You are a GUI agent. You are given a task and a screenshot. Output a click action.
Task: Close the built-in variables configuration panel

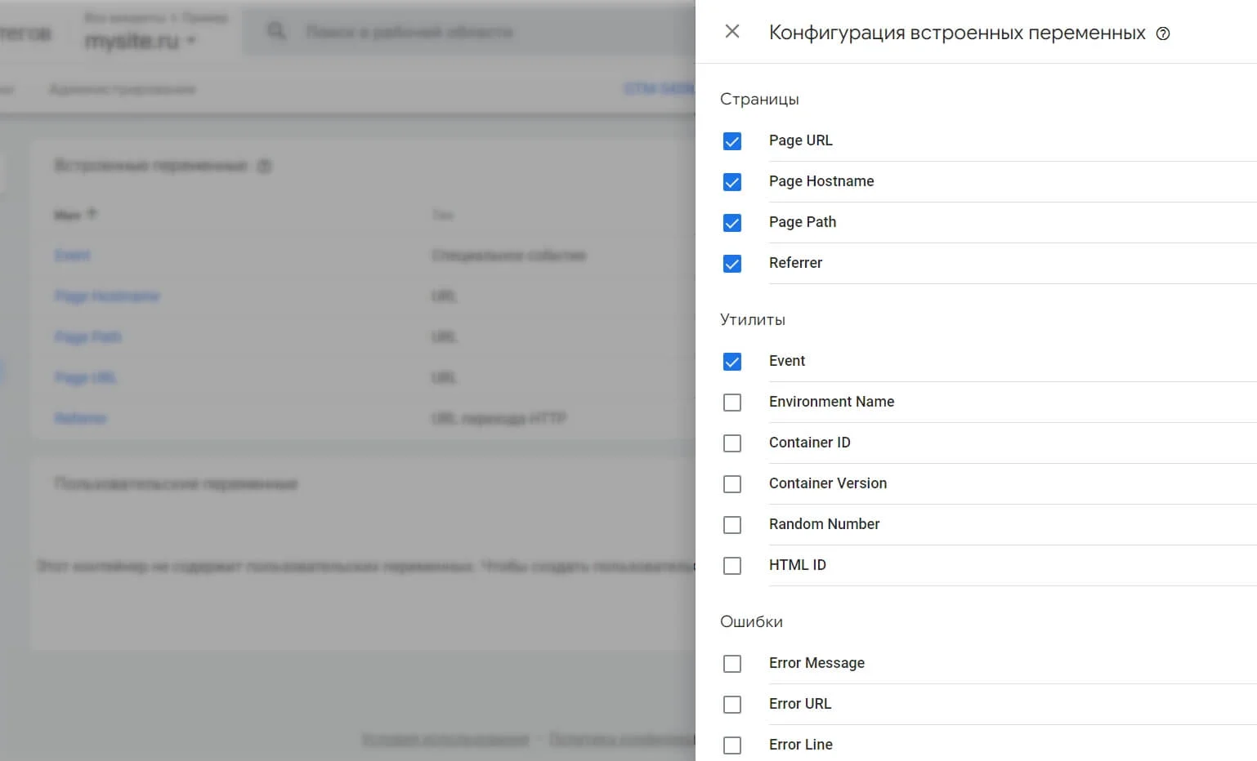(x=732, y=32)
